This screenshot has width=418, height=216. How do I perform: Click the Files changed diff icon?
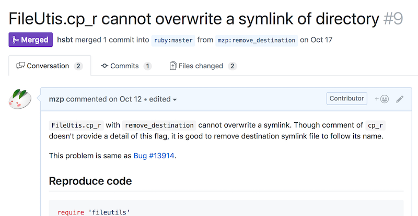pyautogui.click(x=173, y=66)
